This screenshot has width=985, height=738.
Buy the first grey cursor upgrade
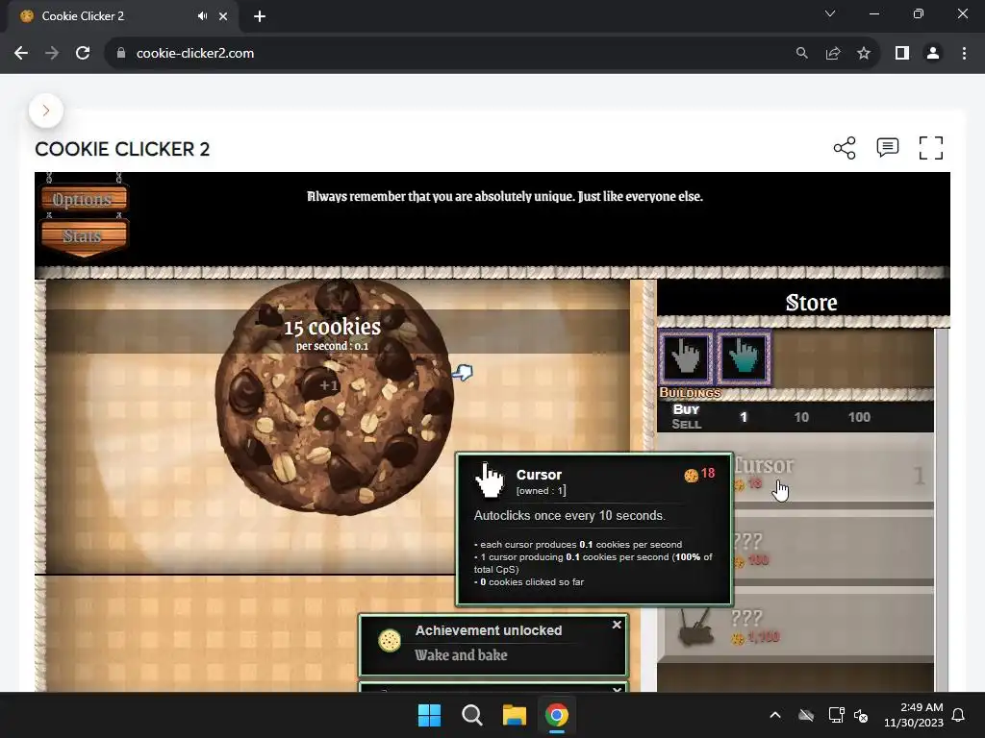(x=685, y=357)
